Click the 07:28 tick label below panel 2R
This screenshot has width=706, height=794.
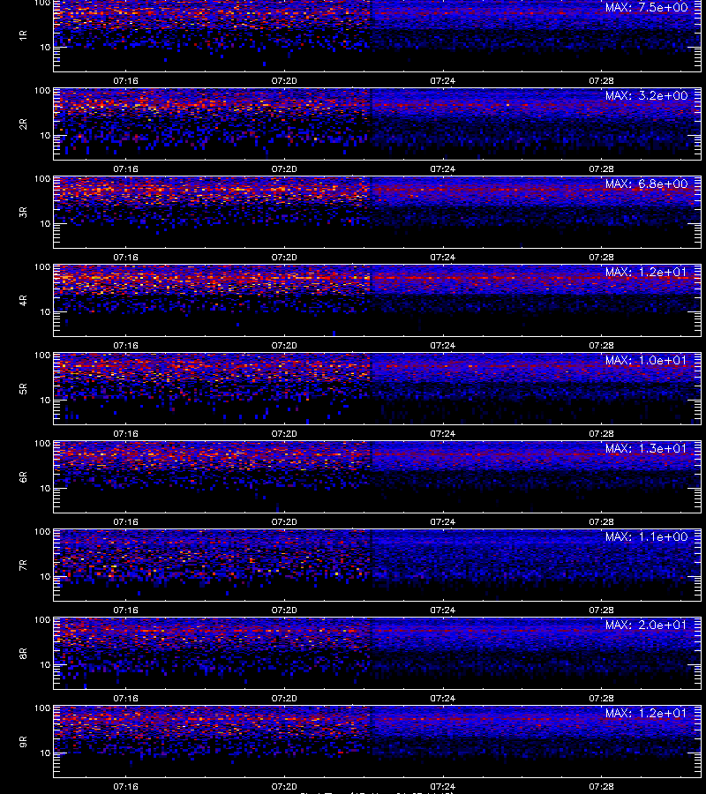click(x=601, y=169)
